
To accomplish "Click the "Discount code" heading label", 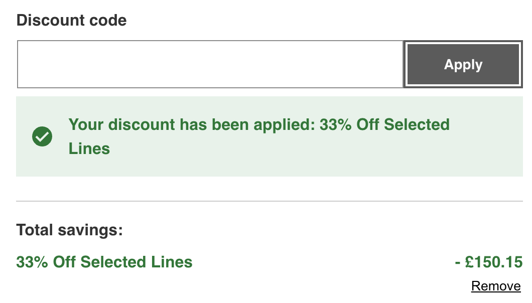I will click(71, 20).
